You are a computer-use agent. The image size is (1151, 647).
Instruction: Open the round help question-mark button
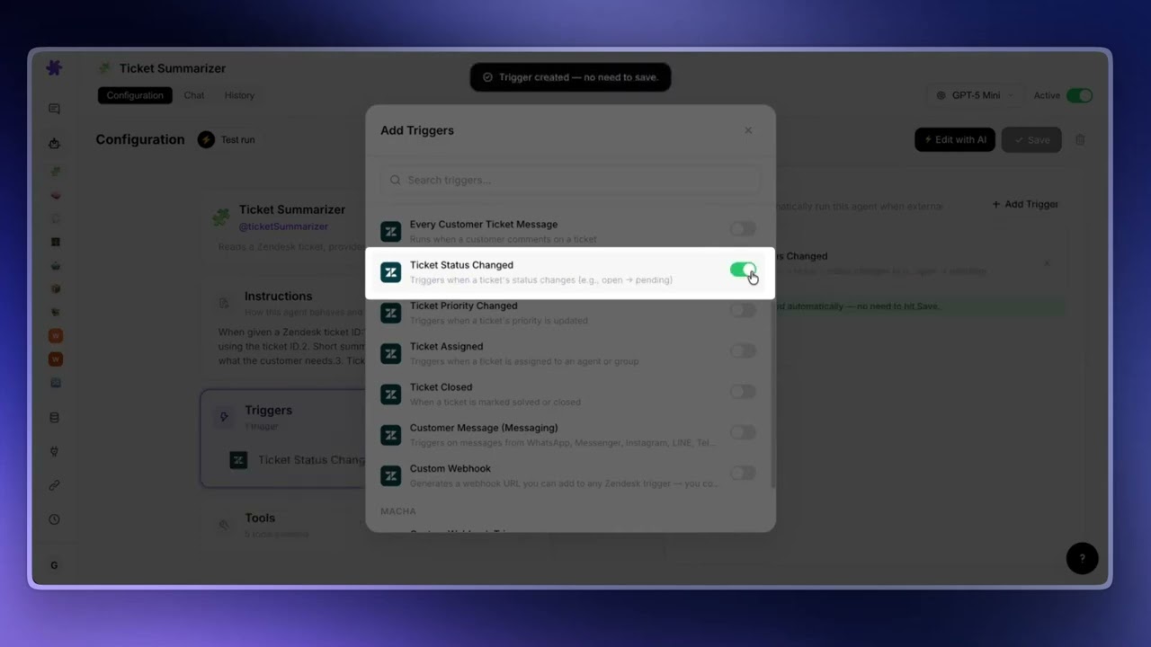pos(1082,558)
